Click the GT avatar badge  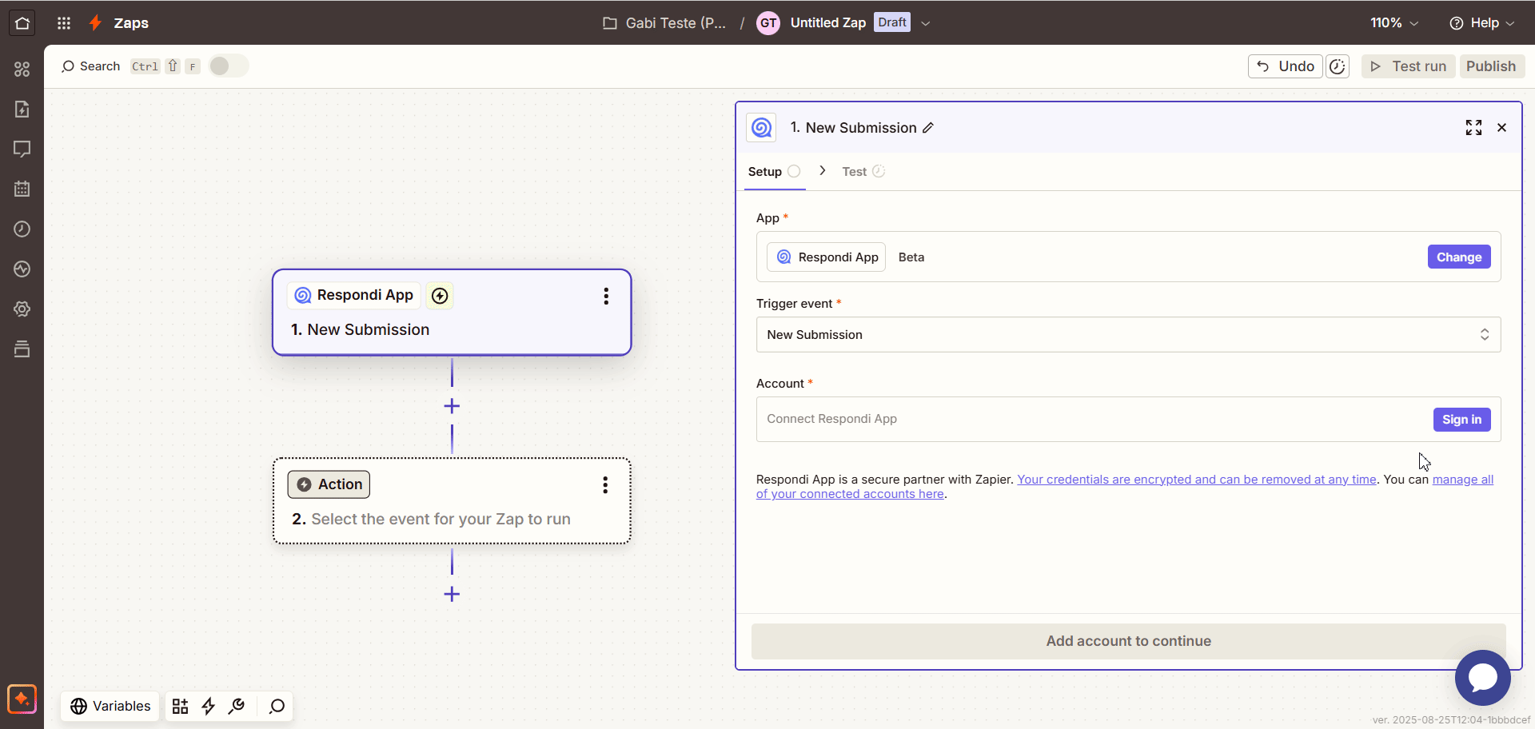coord(768,23)
